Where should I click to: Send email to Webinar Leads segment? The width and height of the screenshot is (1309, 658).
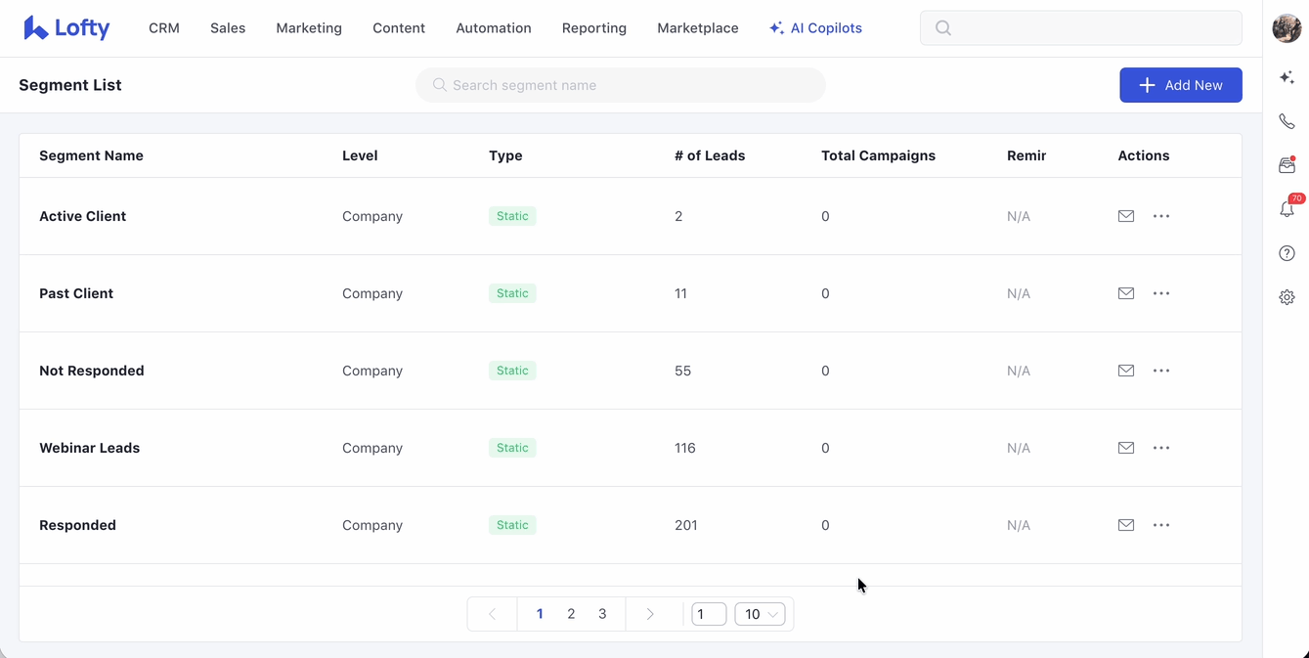pos(1126,448)
